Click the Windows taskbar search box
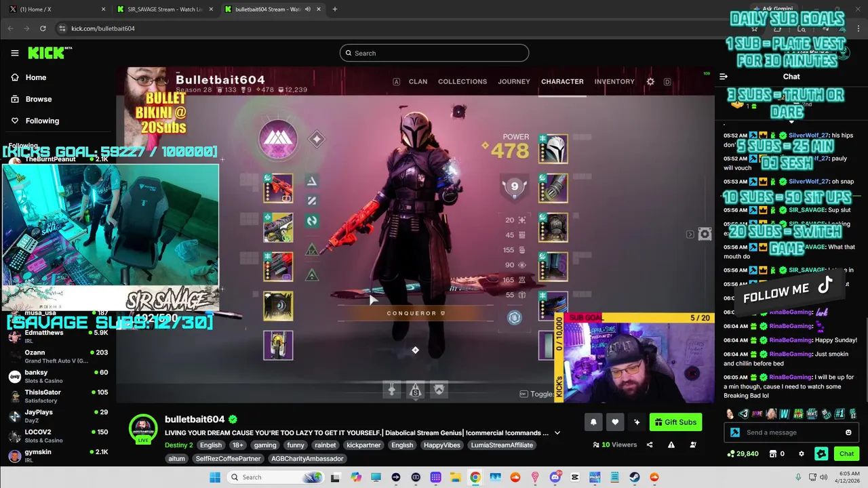 coord(275,477)
